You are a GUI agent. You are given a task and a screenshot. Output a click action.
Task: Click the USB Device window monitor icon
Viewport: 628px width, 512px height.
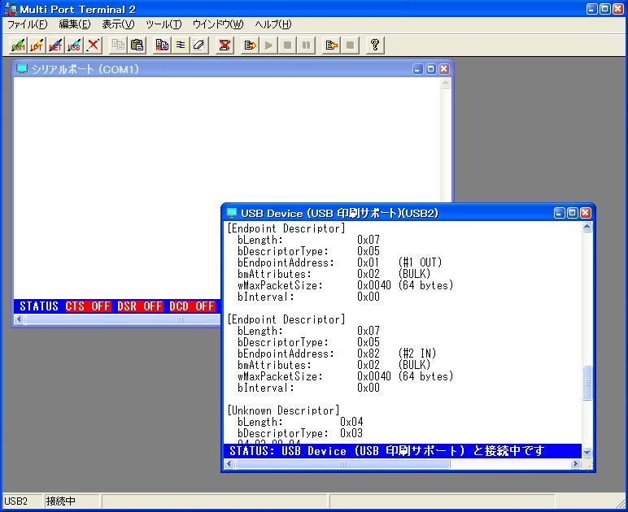click(232, 213)
